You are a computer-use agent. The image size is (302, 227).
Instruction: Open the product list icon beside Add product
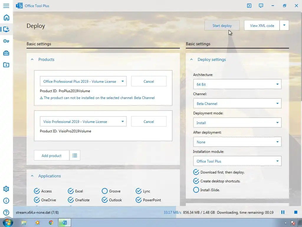click(x=75, y=155)
